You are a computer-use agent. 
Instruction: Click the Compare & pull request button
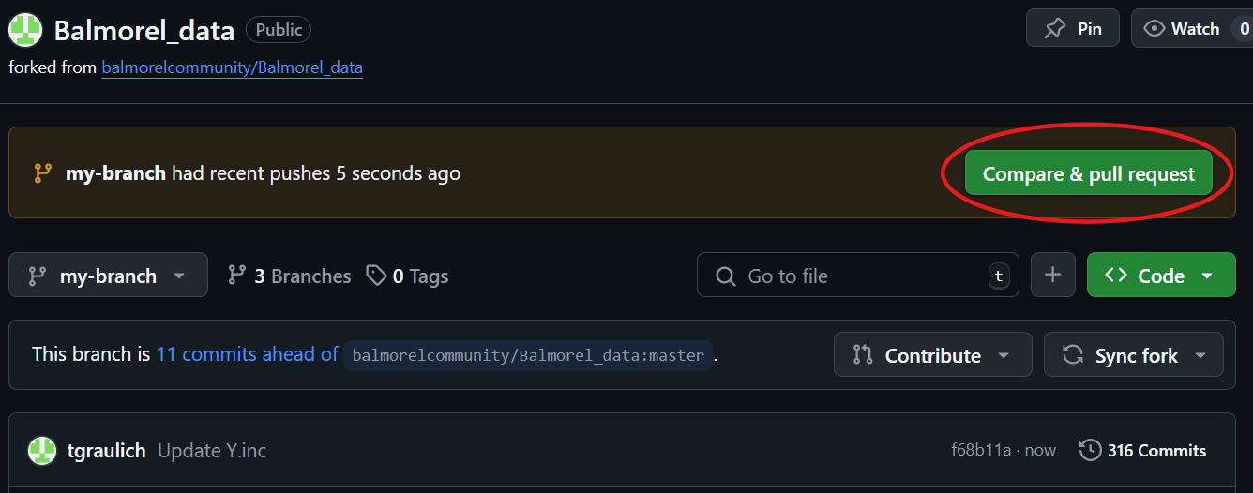(1089, 173)
